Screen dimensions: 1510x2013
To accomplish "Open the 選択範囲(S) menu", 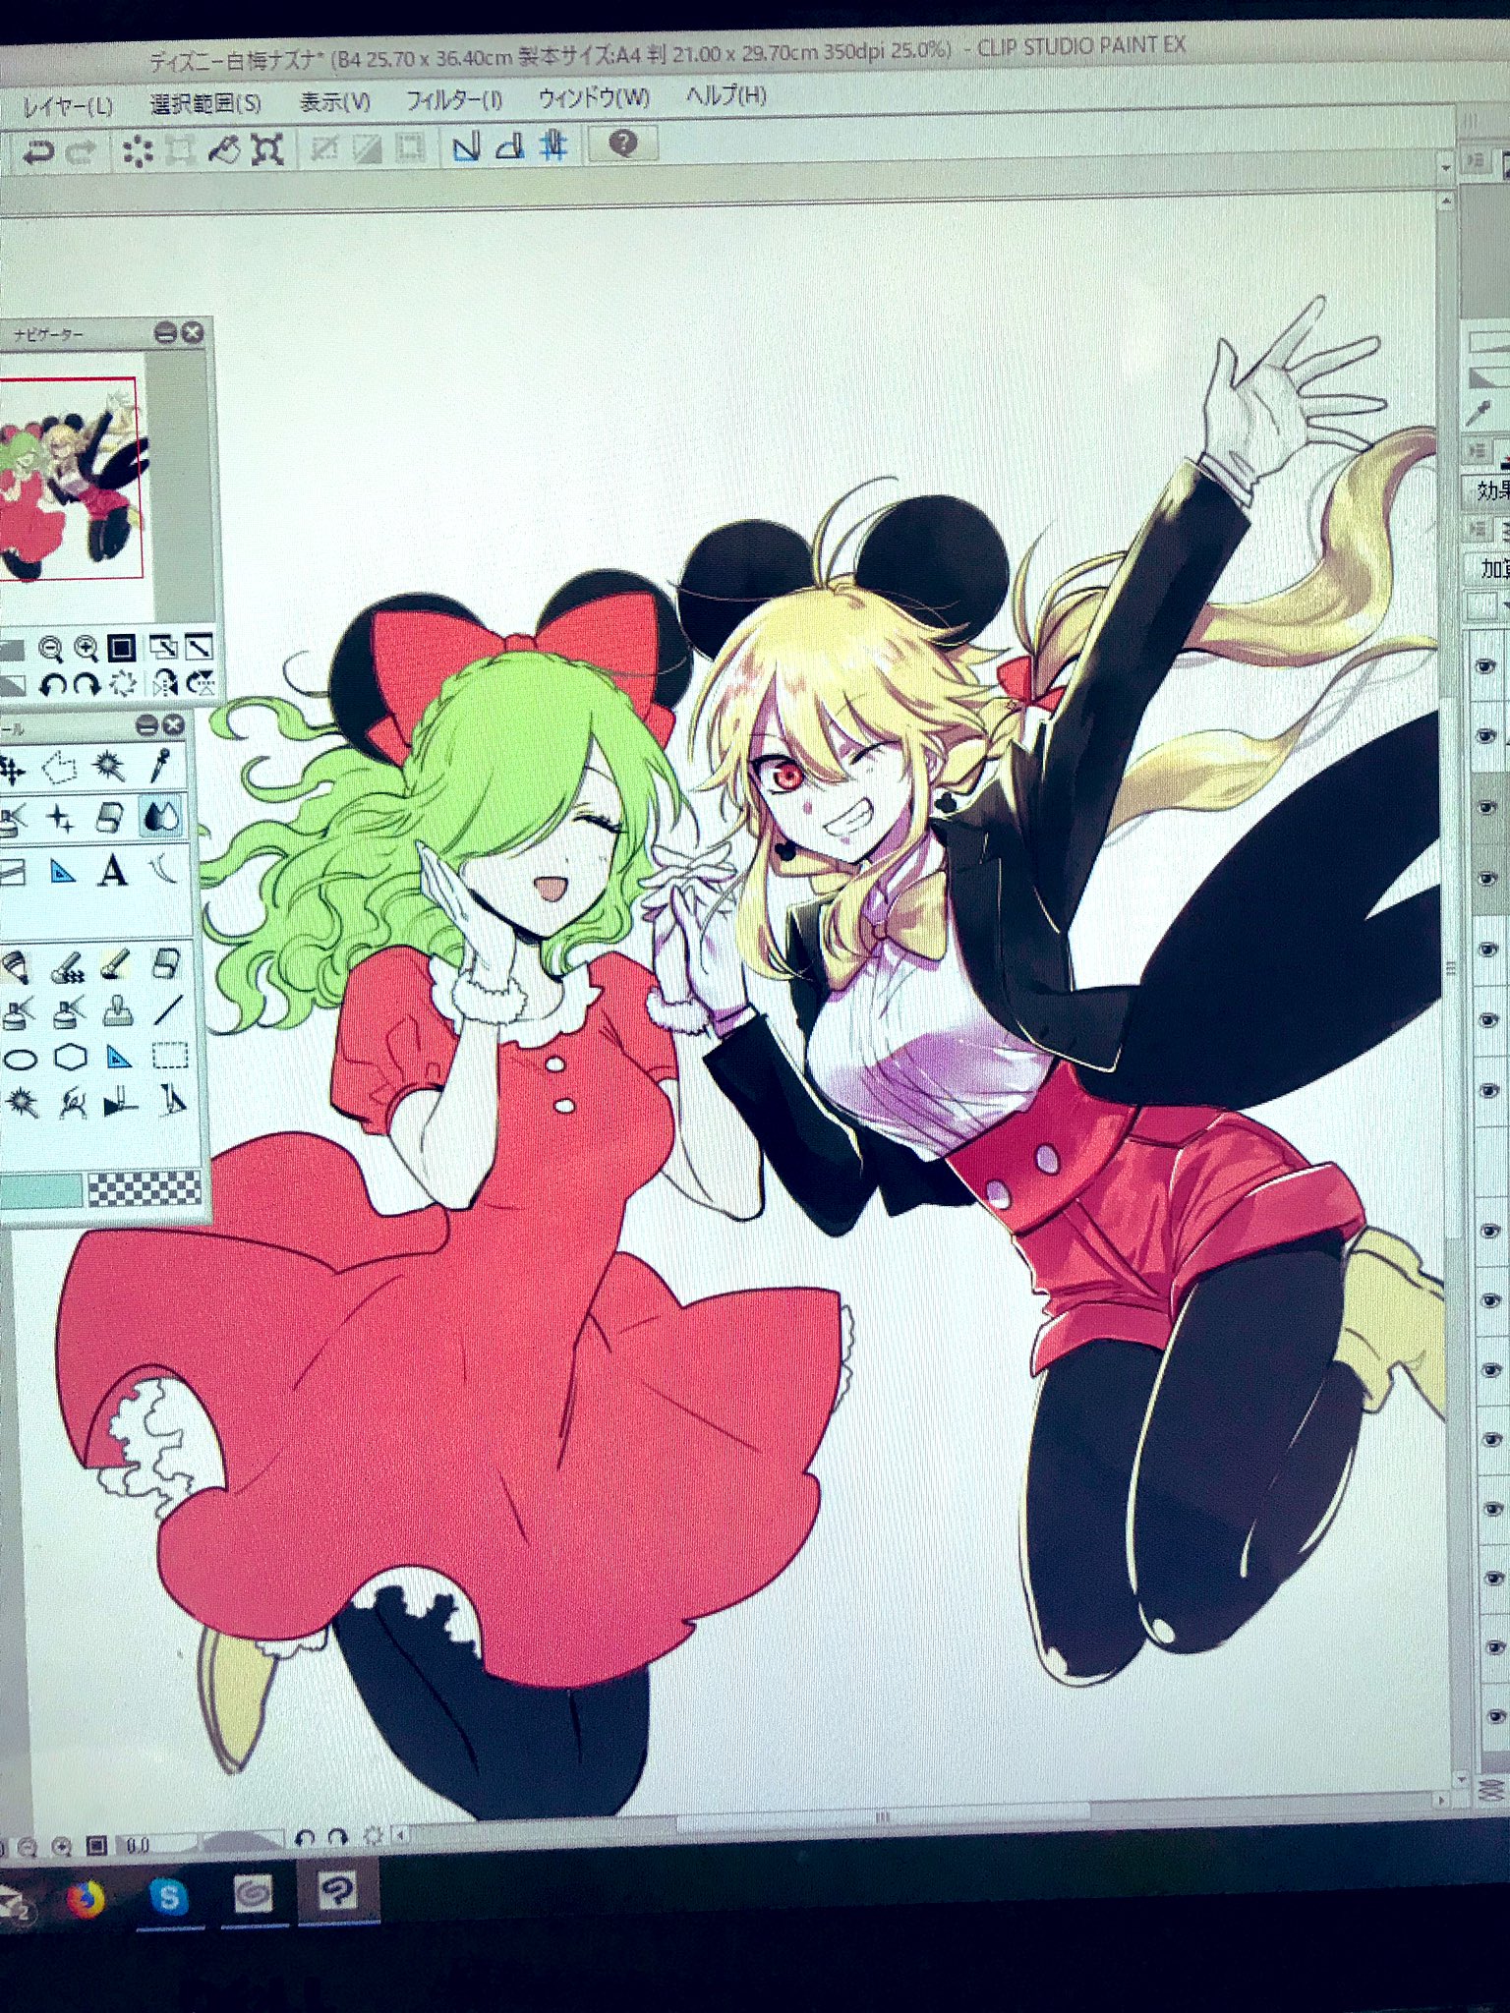I will (x=205, y=103).
